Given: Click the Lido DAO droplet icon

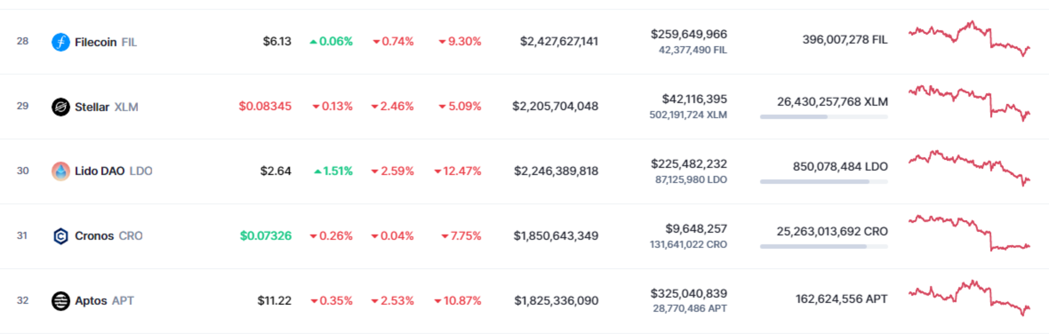Looking at the screenshot, I should (x=61, y=171).
